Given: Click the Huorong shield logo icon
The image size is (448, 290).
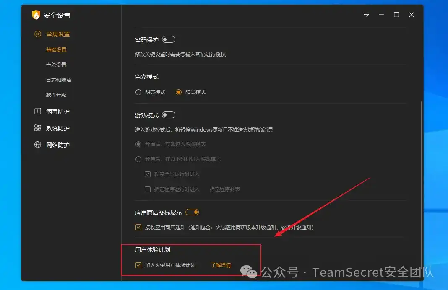Looking at the screenshot, I should point(37,15).
